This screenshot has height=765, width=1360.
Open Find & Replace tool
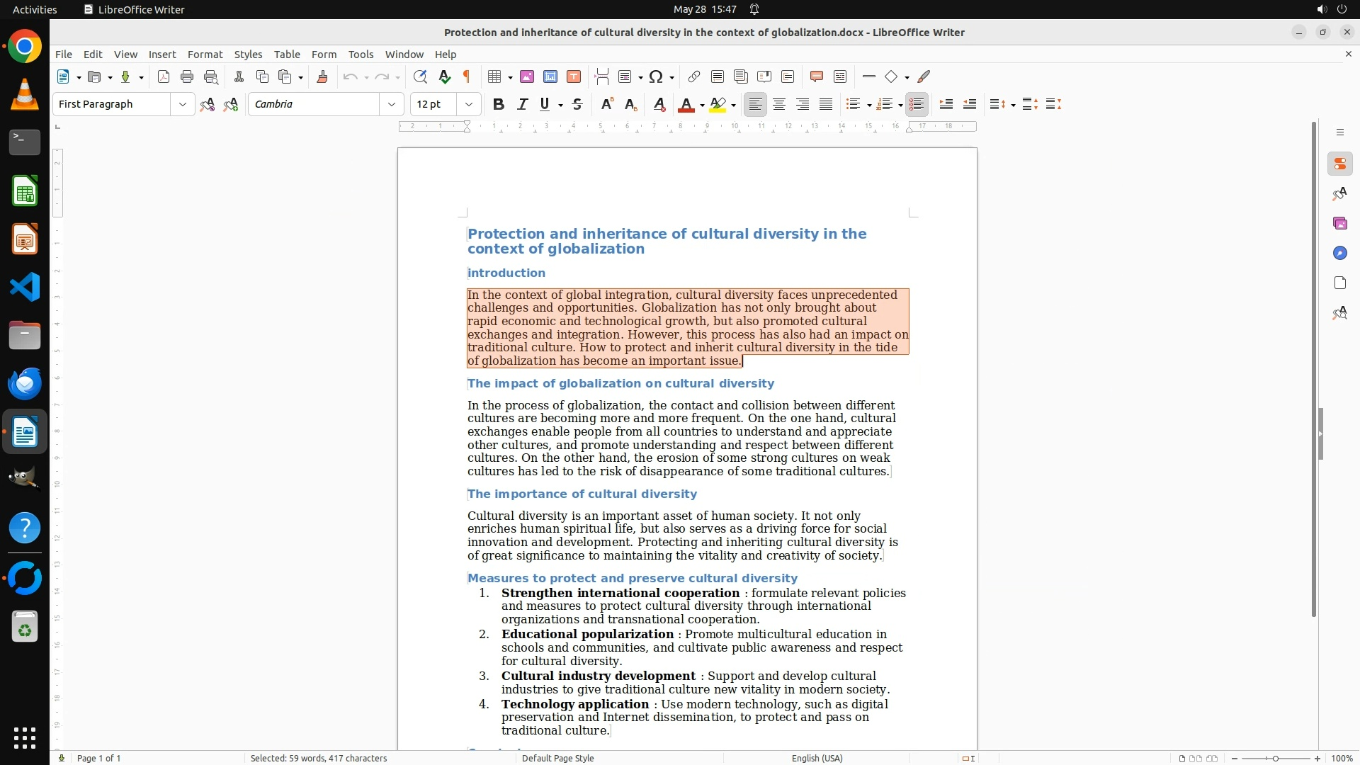[x=420, y=76]
